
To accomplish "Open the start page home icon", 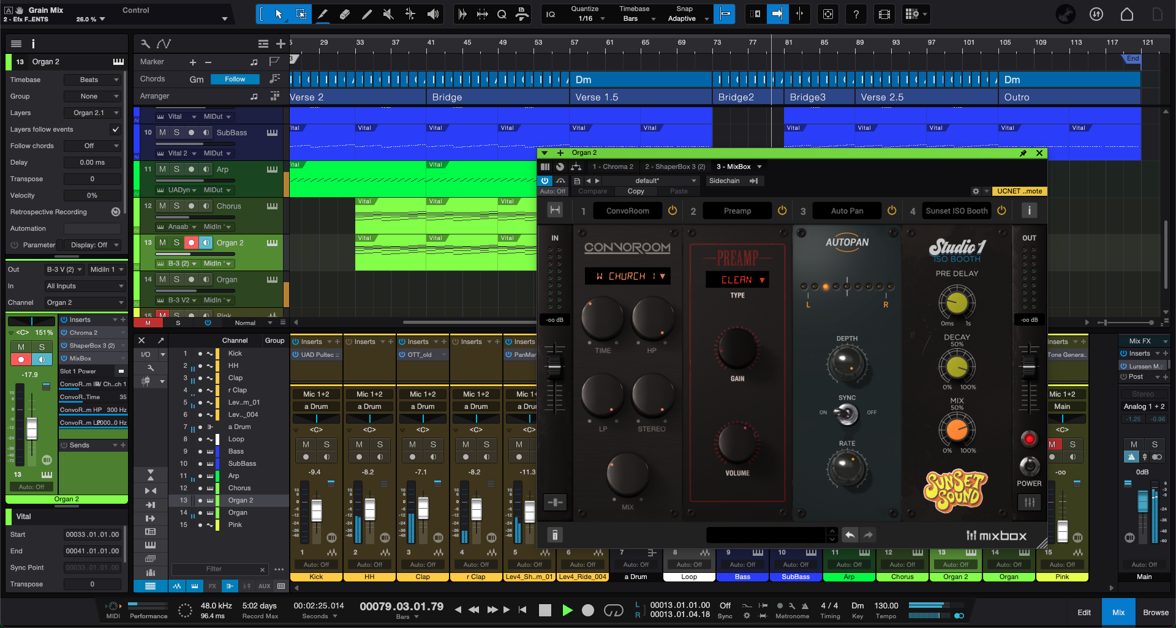I will coord(1126,14).
